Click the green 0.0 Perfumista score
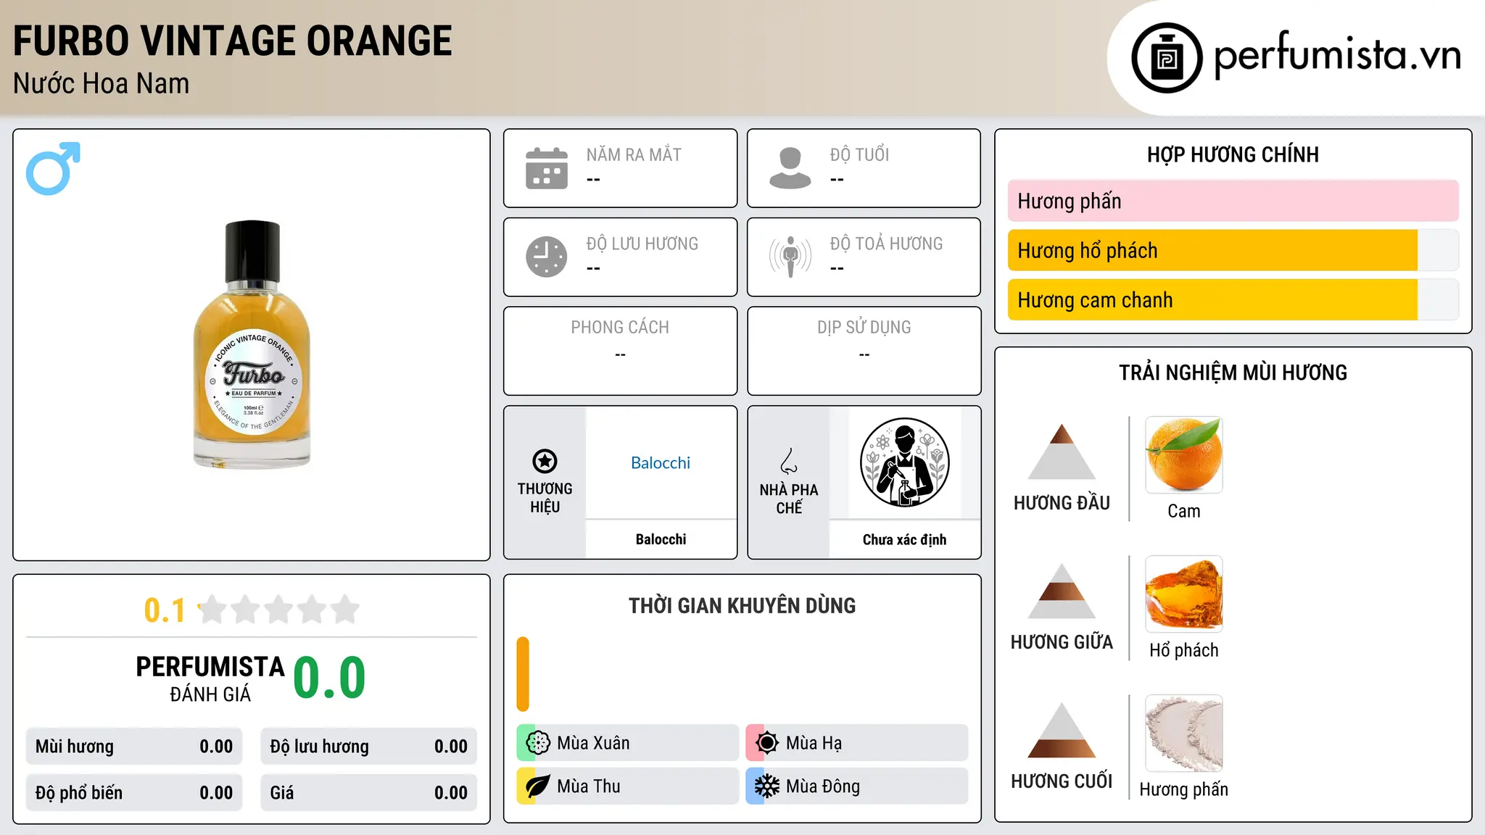The width and height of the screenshot is (1485, 835). click(x=330, y=678)
